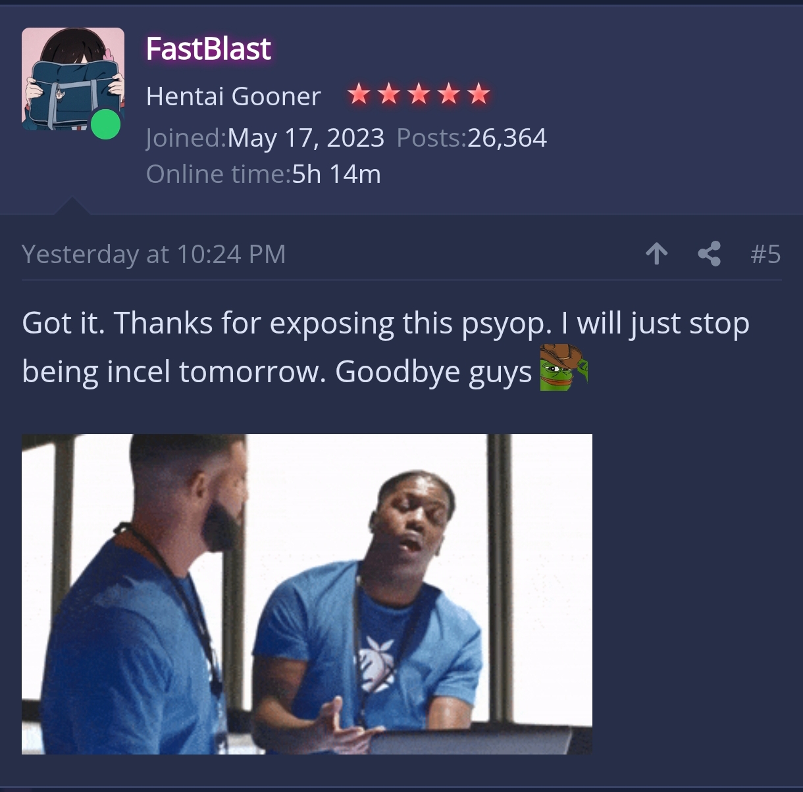803x792 pixels.
Task: Open the #5 post permalink
Action: [x=765, y=254]
